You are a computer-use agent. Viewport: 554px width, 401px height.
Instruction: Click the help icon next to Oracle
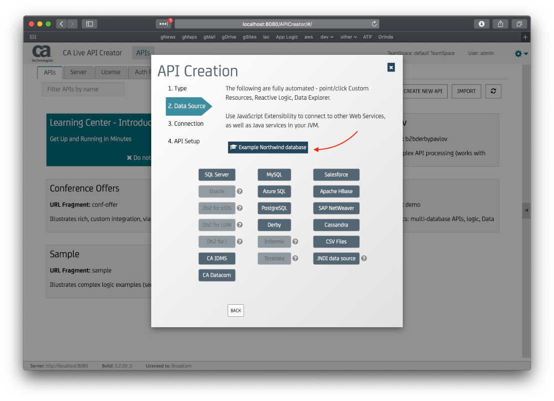pos(240,192)
